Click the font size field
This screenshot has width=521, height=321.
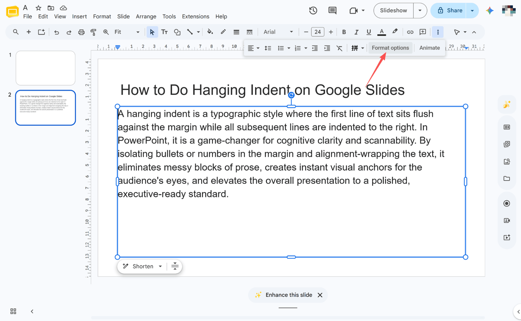click(x=317, y=32)
